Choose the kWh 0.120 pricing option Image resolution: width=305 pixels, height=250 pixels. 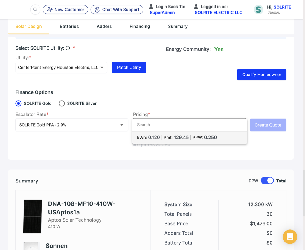coord(190,138)
